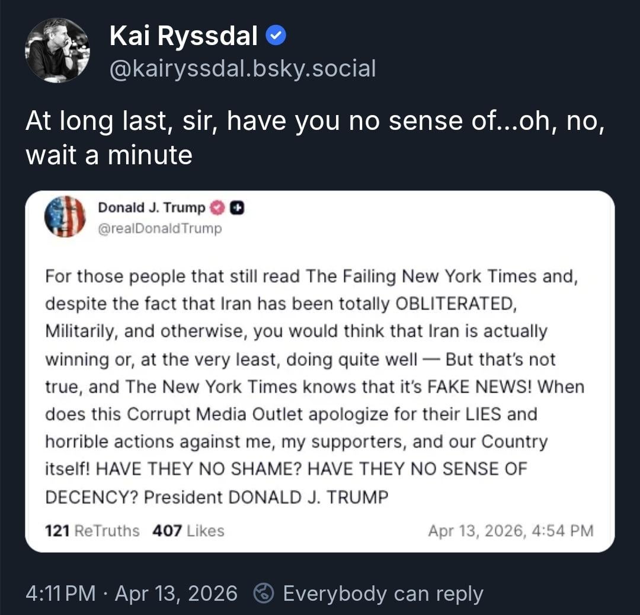Click Trump's flag-face avatar in embedded image
The height and width of the screenshot is (615, 640).
point(65,216)
